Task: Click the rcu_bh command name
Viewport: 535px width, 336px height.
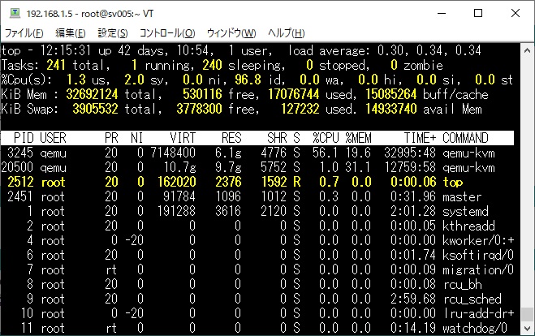Action: click(x=463, y=285)
